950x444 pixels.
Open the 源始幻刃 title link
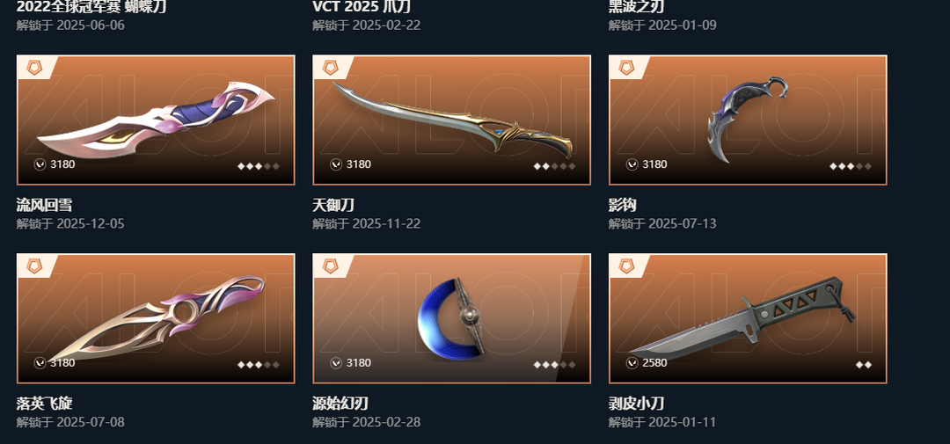(340, 404)
